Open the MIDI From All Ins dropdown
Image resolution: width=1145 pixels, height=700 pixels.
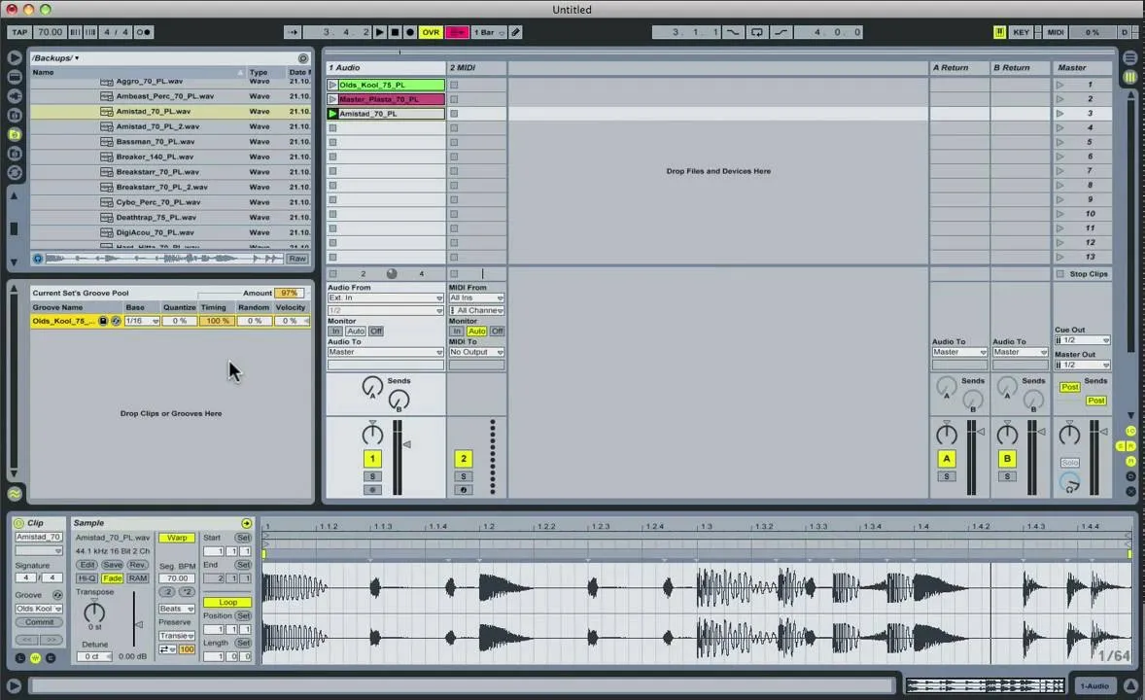click(476, 298)
